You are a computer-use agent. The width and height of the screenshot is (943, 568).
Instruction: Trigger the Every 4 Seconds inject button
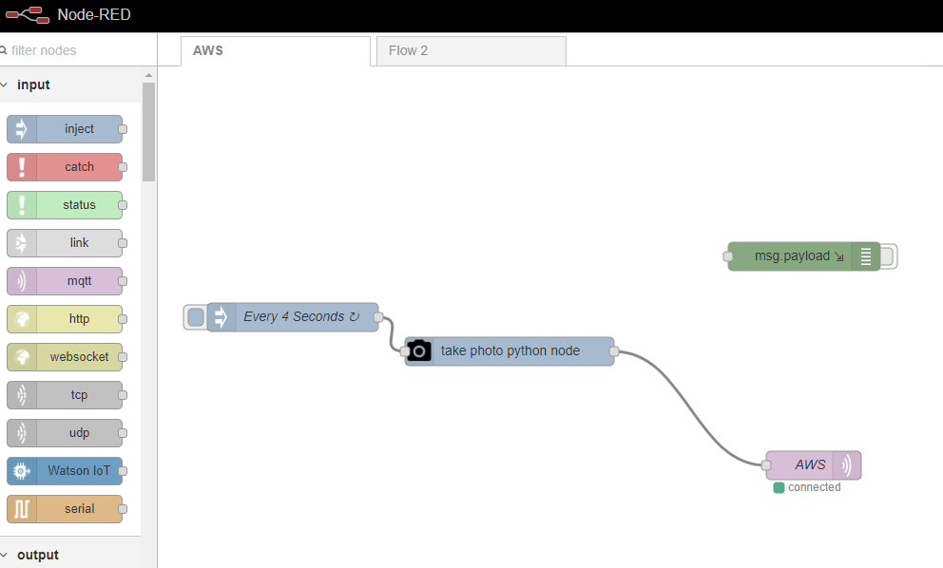point(196,316)
